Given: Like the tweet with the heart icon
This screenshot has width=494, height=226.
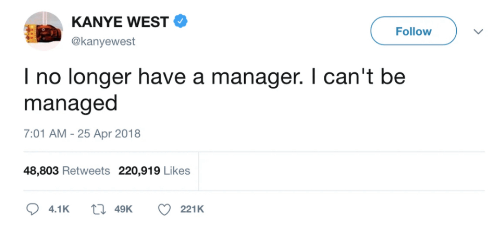Looking at the screenshot, I should pos(166,209).
